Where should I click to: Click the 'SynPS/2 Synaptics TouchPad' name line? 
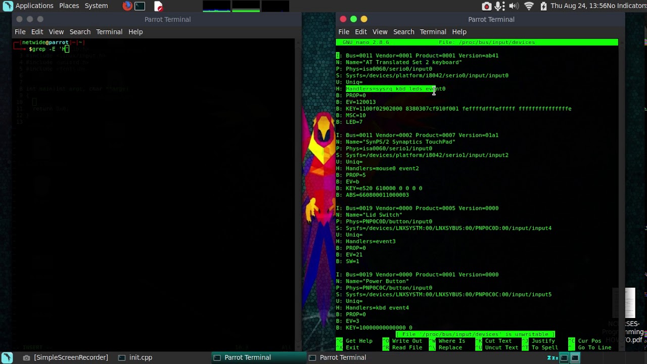[396, 142]
